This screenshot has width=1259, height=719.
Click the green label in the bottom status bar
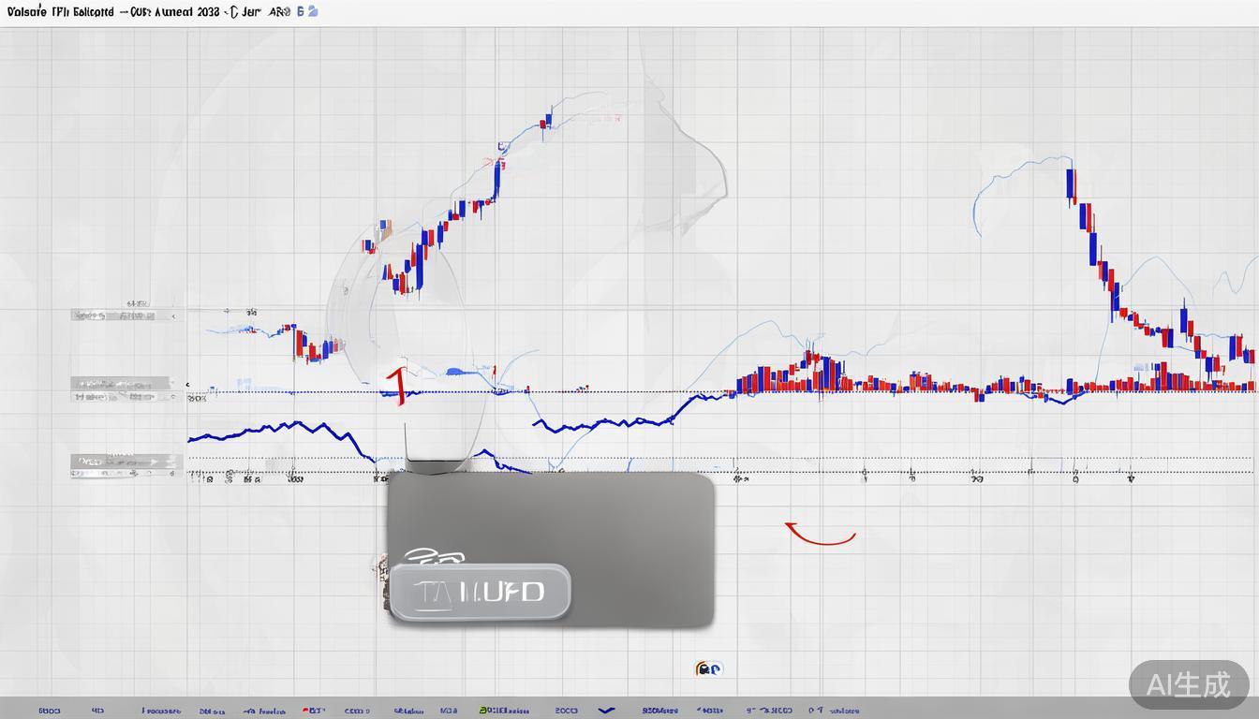tap(503, 711)
